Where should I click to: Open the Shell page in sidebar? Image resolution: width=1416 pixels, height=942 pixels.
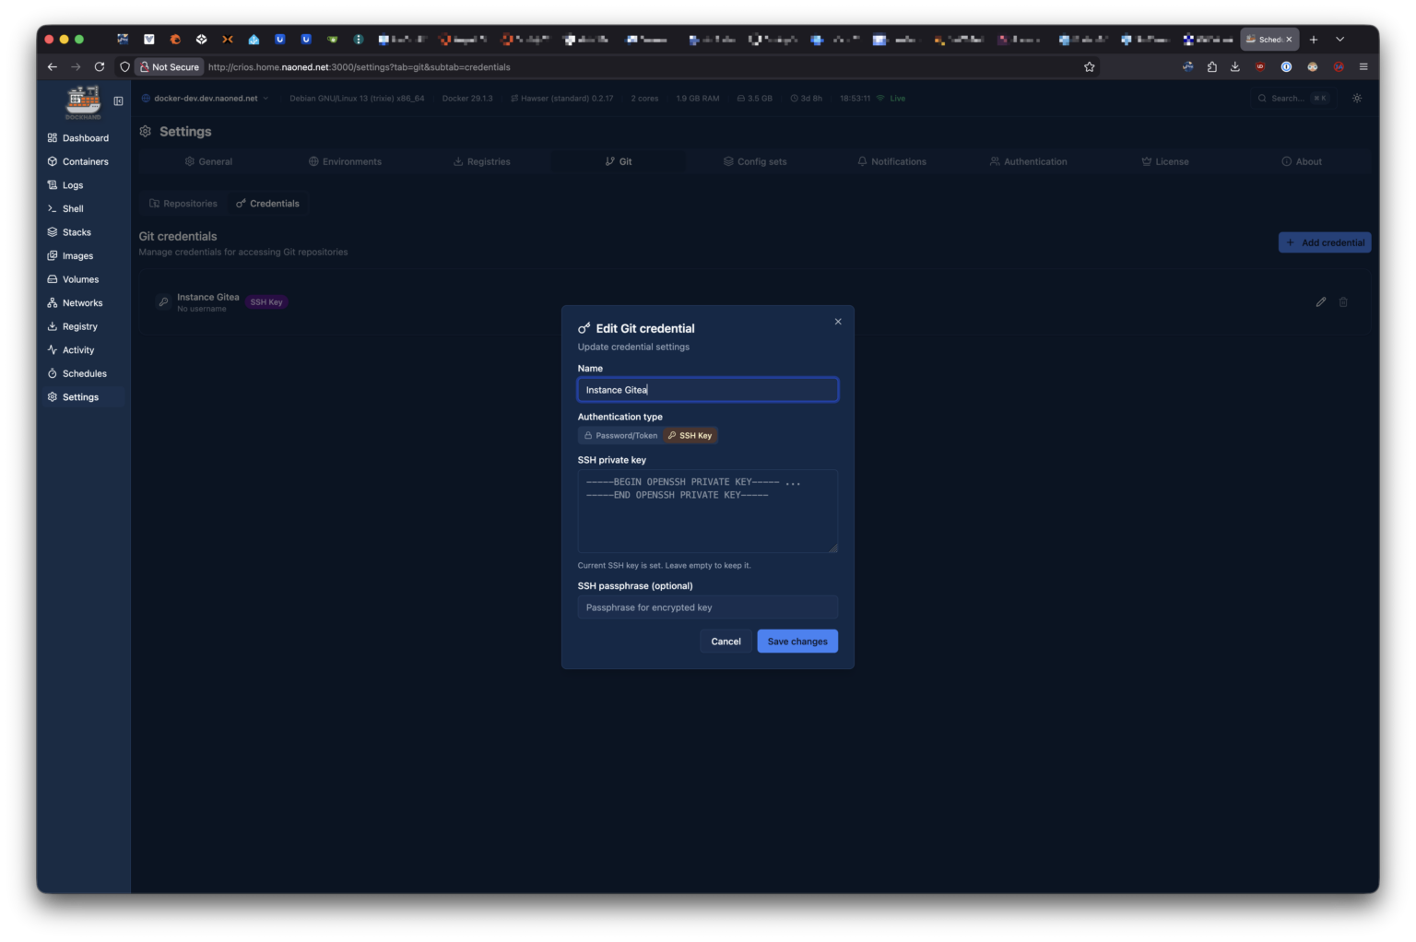tap(73, 209)
